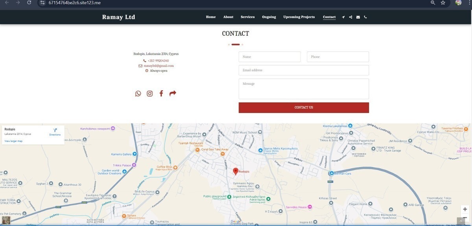Click the NSM Music School marker
Screen dimensions: 472x226
coord(260,133)
